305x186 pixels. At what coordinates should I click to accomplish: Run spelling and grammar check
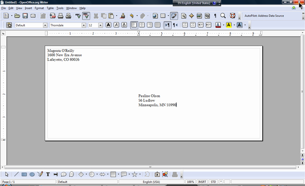pyautogui.click(x=78, y=16)
